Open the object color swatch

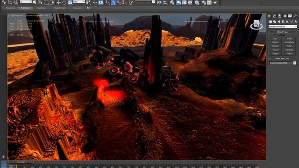(295, 63)
